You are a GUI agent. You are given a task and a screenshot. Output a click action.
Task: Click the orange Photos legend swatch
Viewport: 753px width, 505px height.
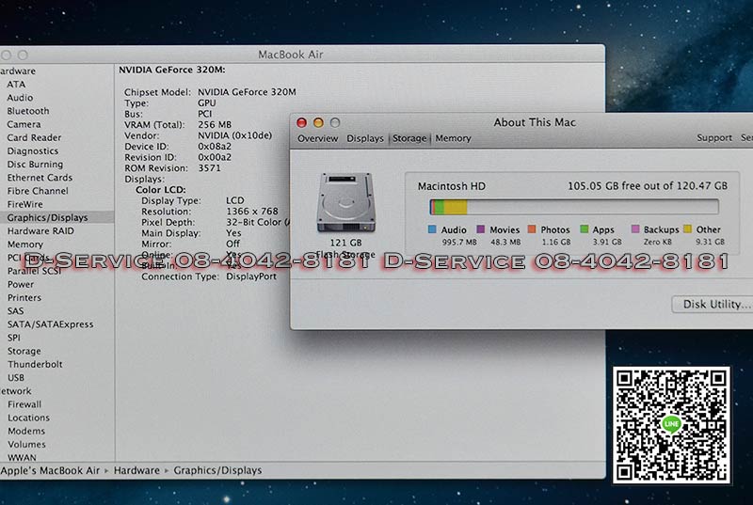pyautogui.click(x=532, y=229)
